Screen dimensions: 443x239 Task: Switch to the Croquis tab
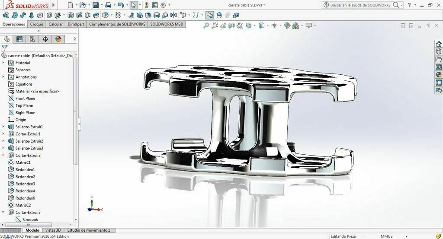pyautogui.click(x=37, y=24)
